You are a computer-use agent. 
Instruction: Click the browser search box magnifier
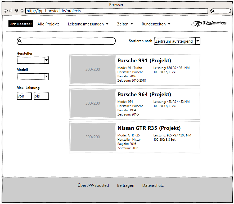tap(213, 11)
